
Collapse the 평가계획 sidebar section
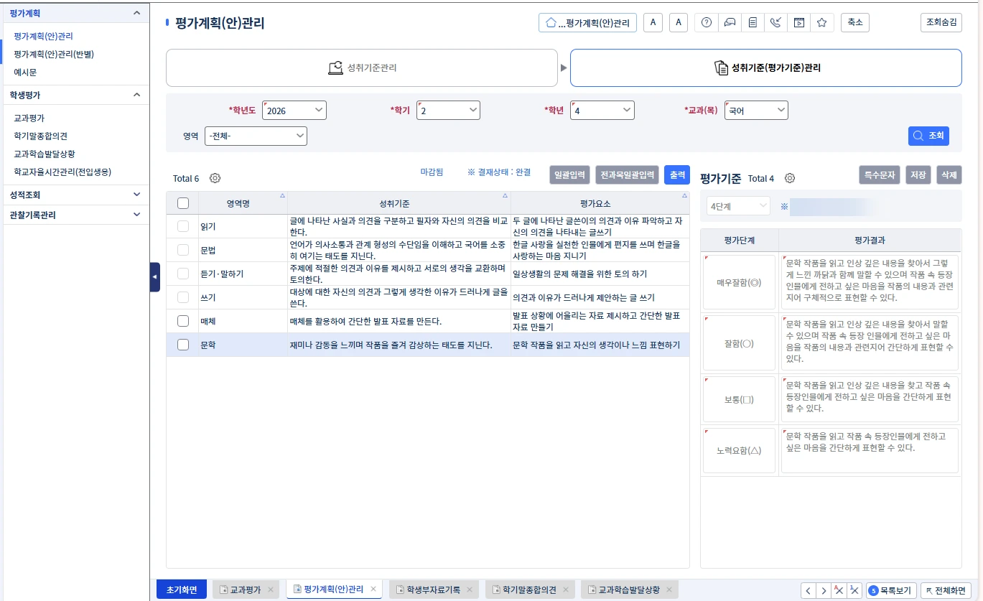[x=137, y=13]
